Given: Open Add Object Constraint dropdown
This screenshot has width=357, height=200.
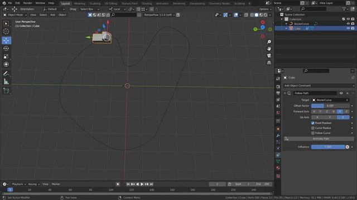Looking at the screenshot, I should tap(319, 86).
